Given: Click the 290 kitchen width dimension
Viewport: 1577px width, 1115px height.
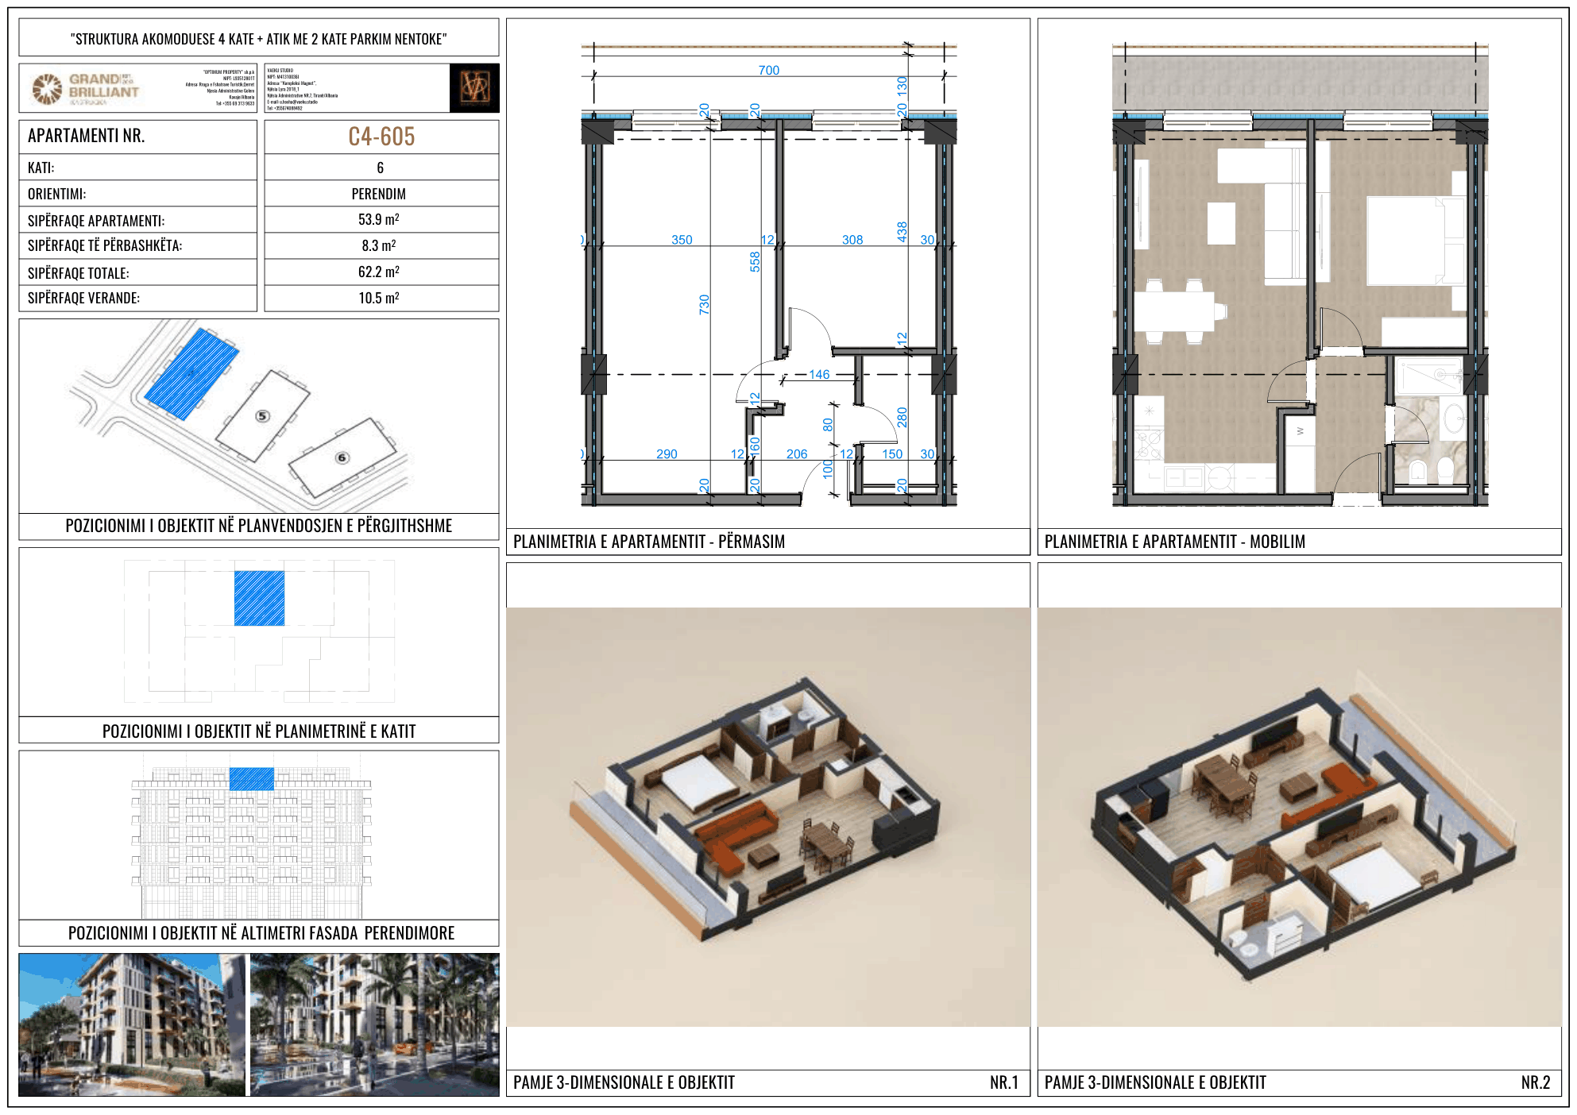Looking at the screenshot, I should 667,454.
